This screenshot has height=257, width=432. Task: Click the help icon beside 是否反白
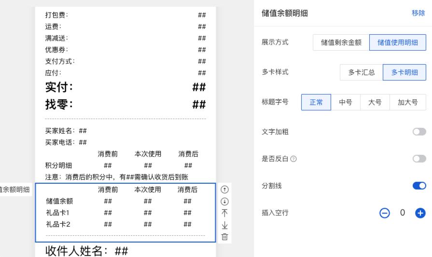click(294, 159)
